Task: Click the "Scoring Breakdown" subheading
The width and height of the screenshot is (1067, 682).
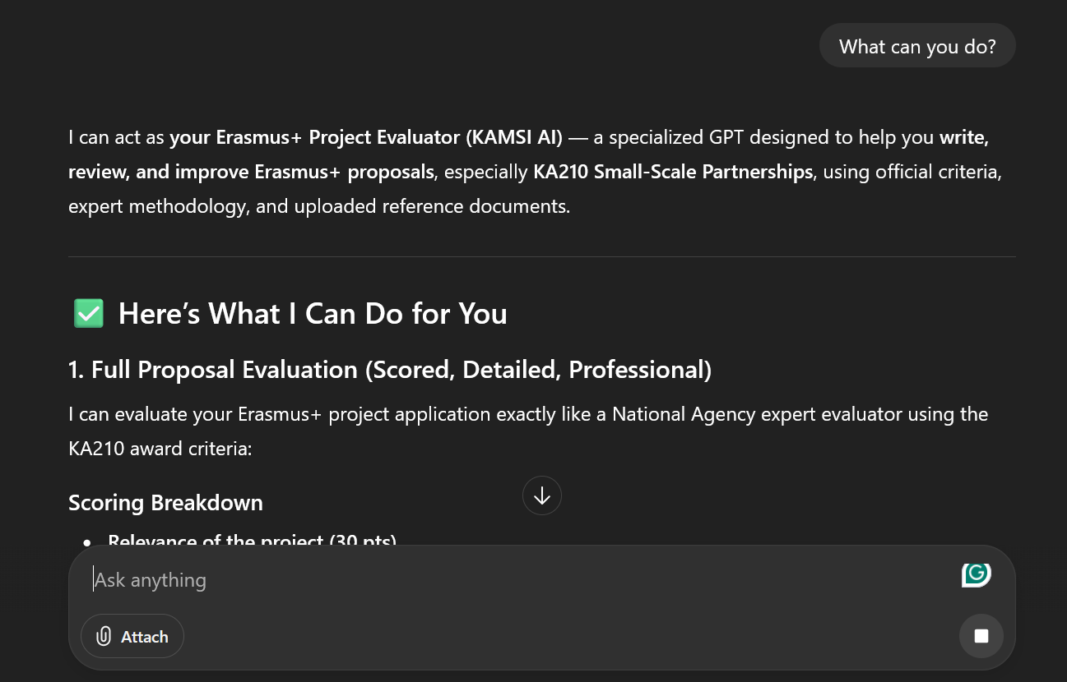Action: click(x=165, y=503)
